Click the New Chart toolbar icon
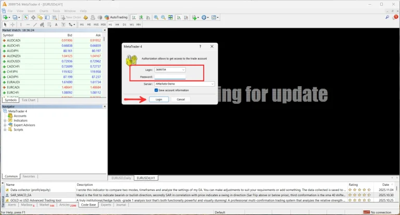This screenshot has width=400, height=215. [5, 17]
